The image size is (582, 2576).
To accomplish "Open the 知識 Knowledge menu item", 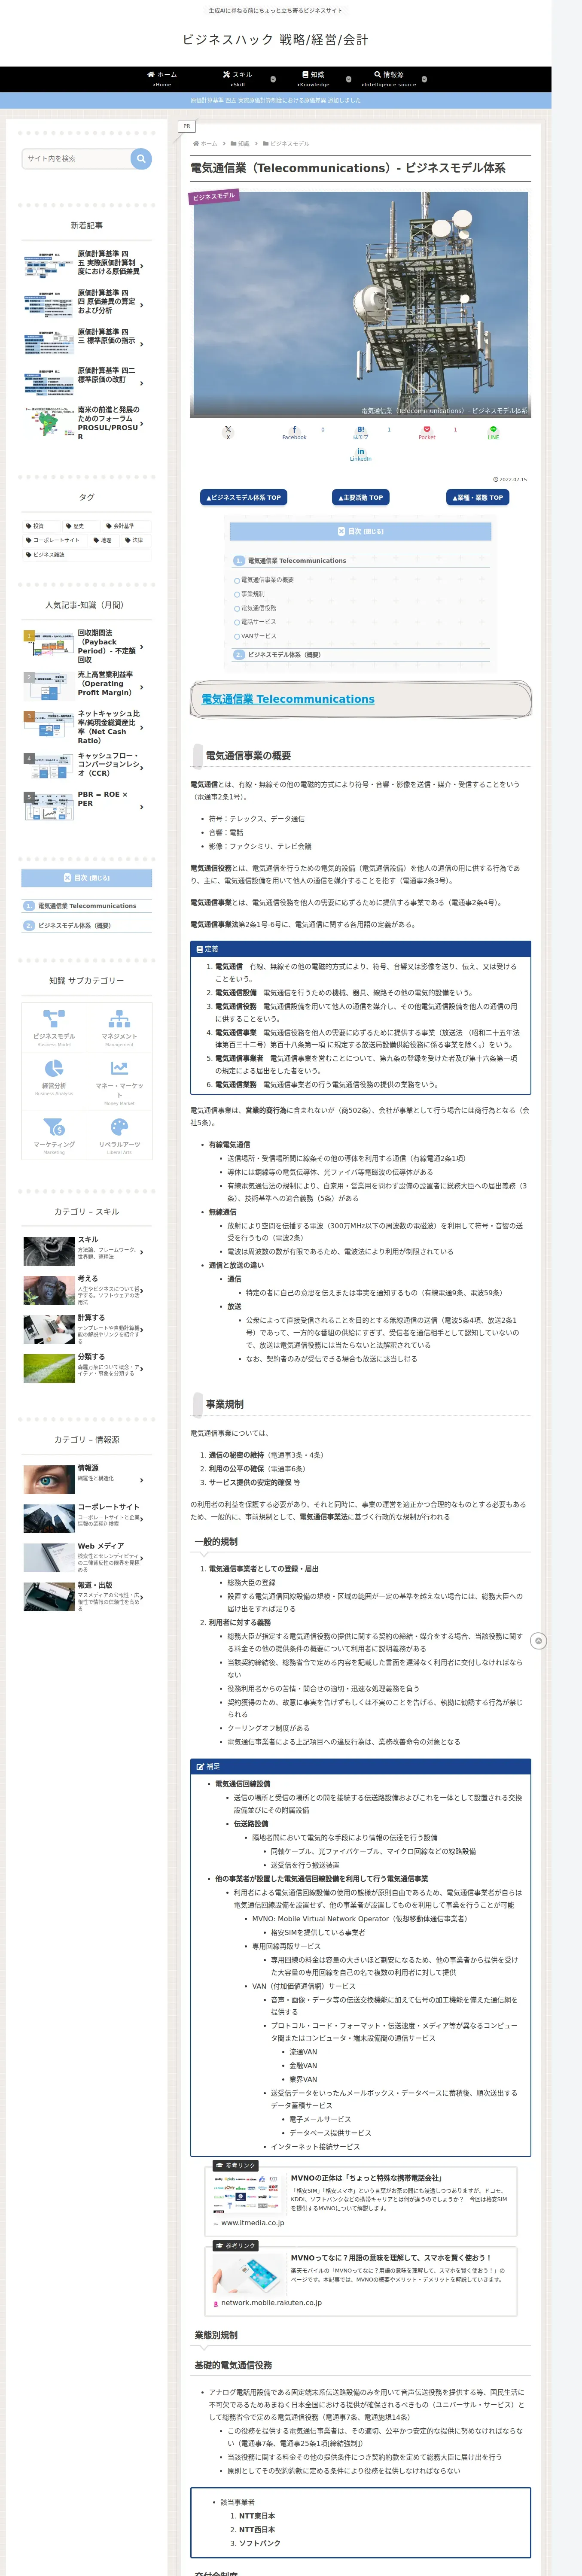I will click(x=313, y=79).
